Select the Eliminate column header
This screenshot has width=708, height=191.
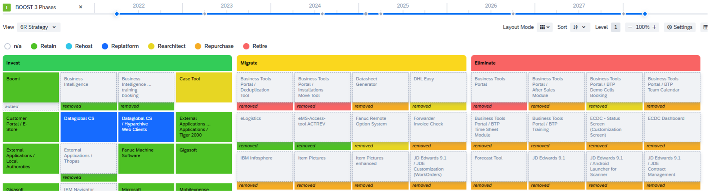[586, 63]
